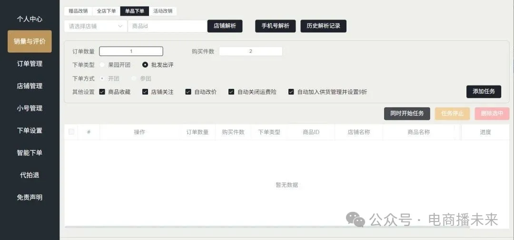The height and width of the screenshot is (240, 514).
Task: Click the 手机号解析 button
Action: click(276, 26)
